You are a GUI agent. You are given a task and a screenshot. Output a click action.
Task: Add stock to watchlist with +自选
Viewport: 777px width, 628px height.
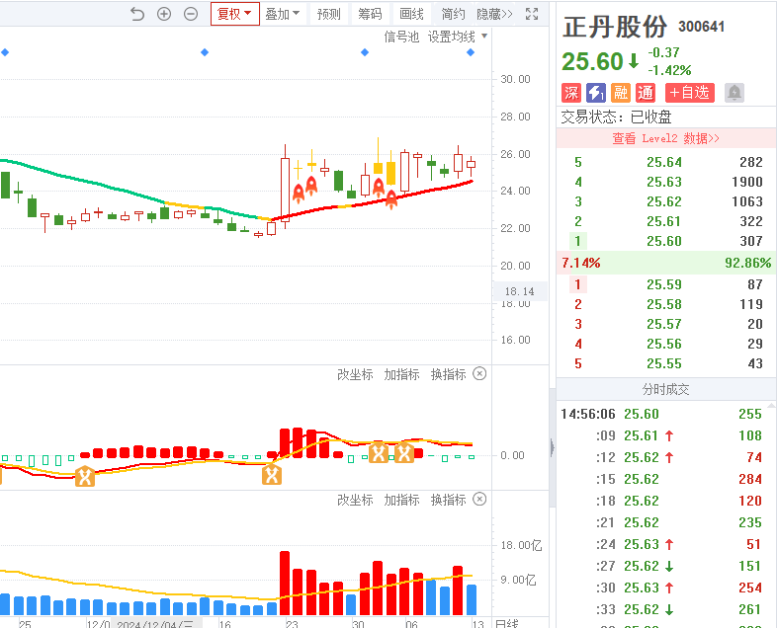[x=689, y=93]
